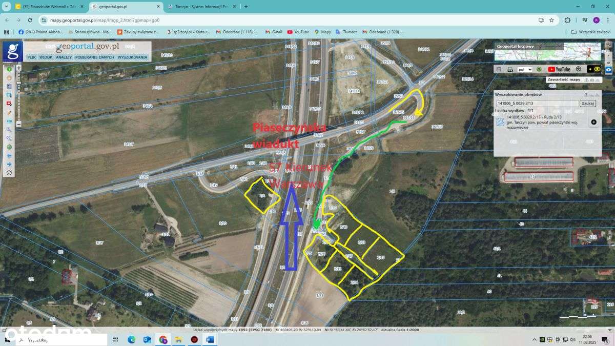Click the plus button on the search result
This screenshot has width=615, height=346.
pyautogui.click(x=593, y=122)
